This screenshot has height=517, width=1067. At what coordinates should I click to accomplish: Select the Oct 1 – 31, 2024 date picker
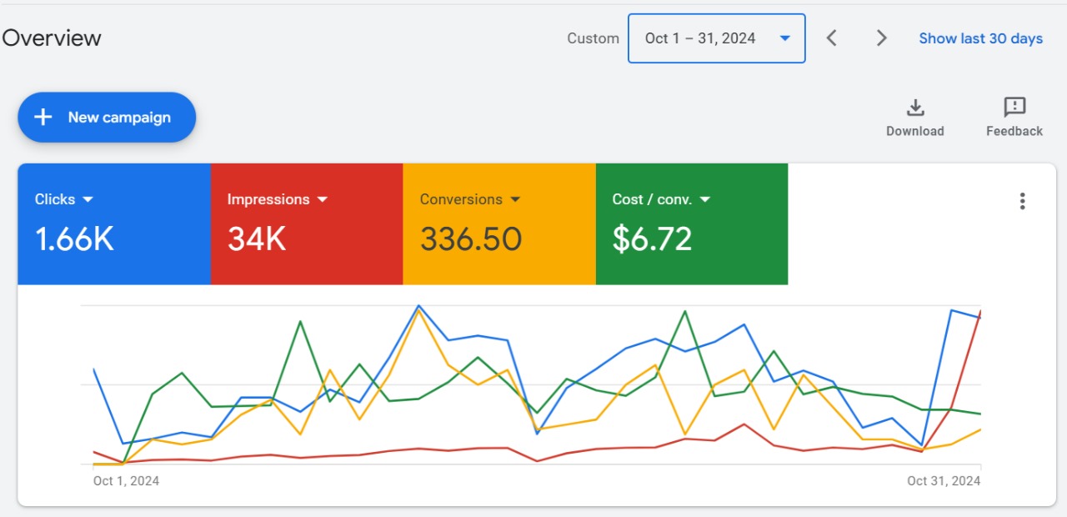(x=717, y=38)
